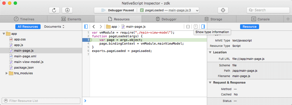Switch to the Debugger tab
The image size is (292, 105).
(165, 19)
